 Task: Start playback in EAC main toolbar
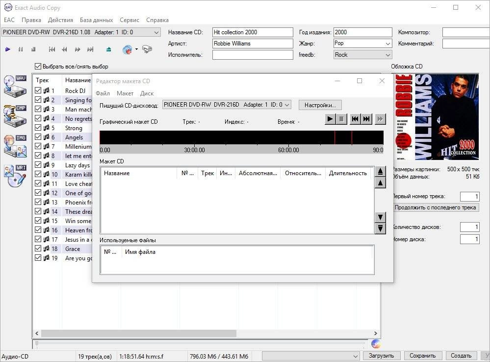tap(8, 49)
